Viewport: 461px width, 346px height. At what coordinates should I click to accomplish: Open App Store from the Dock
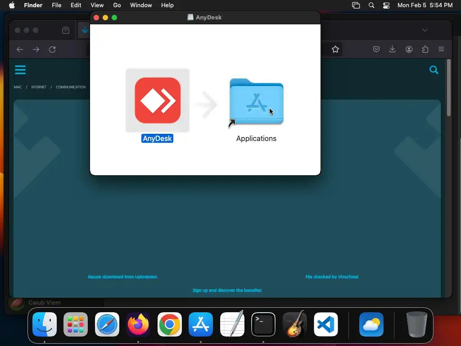pos(201,324)
